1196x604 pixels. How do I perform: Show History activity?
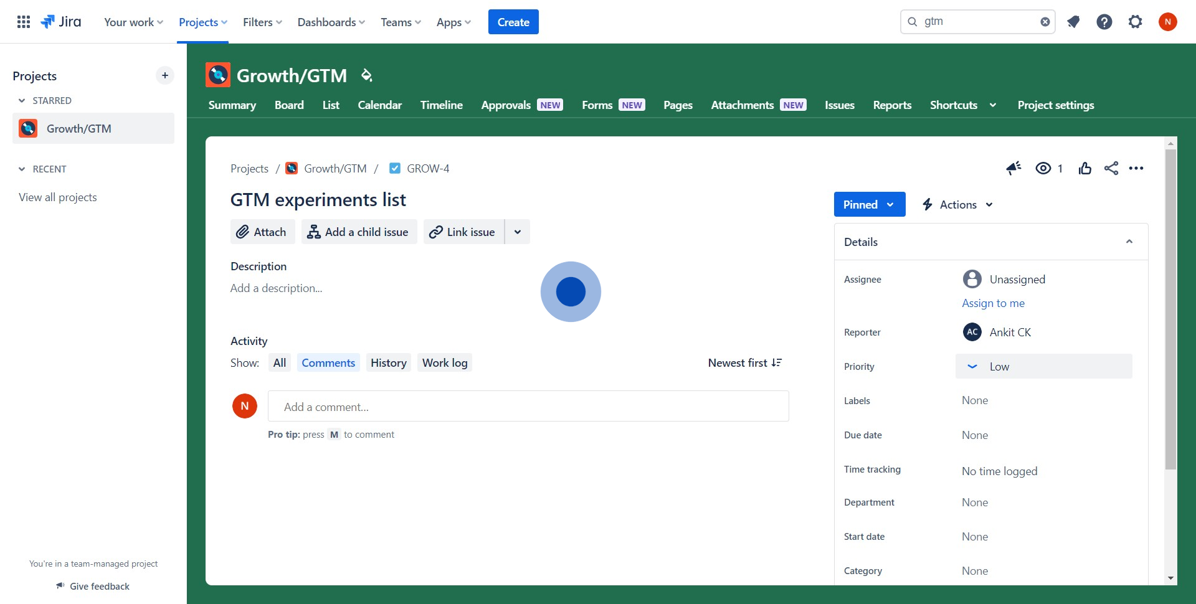click(389, 362)
